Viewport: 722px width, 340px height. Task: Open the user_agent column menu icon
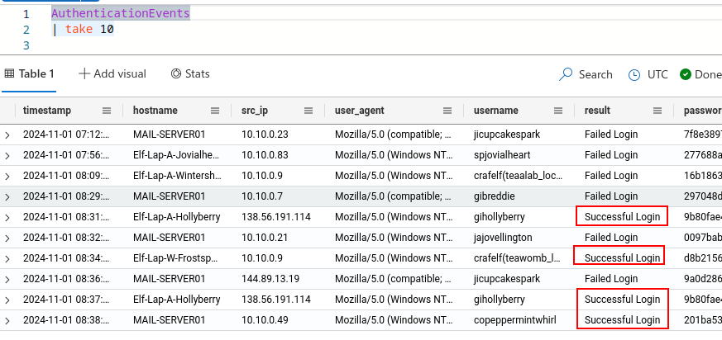(x=447, y=111)
